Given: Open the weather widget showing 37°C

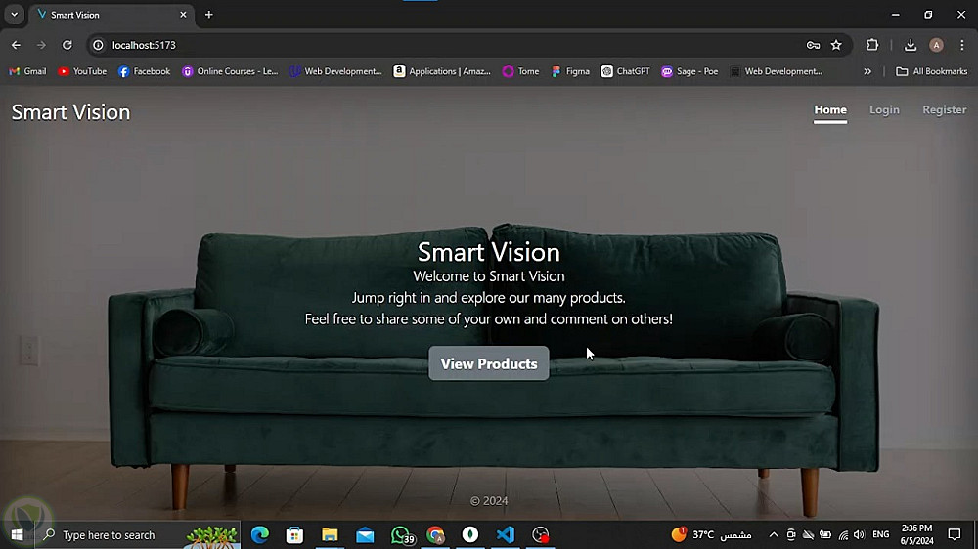Looking at the screenshot, I should [x=711, y=534].
